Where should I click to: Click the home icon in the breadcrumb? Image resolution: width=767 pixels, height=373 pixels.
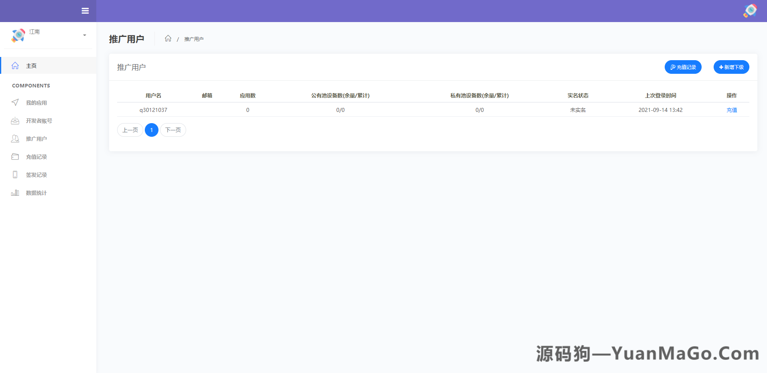tap(168, 39)
